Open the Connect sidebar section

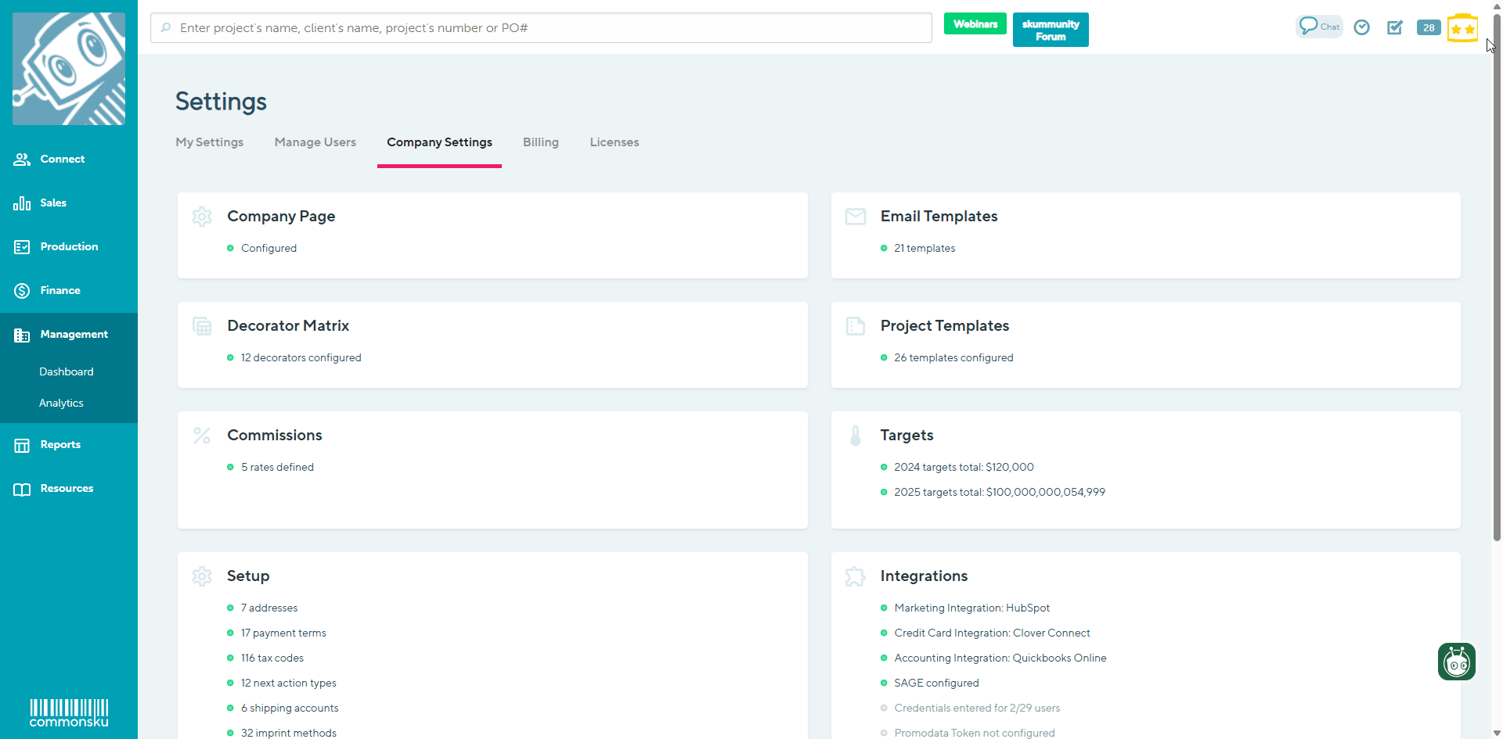(x=63, y=160)
